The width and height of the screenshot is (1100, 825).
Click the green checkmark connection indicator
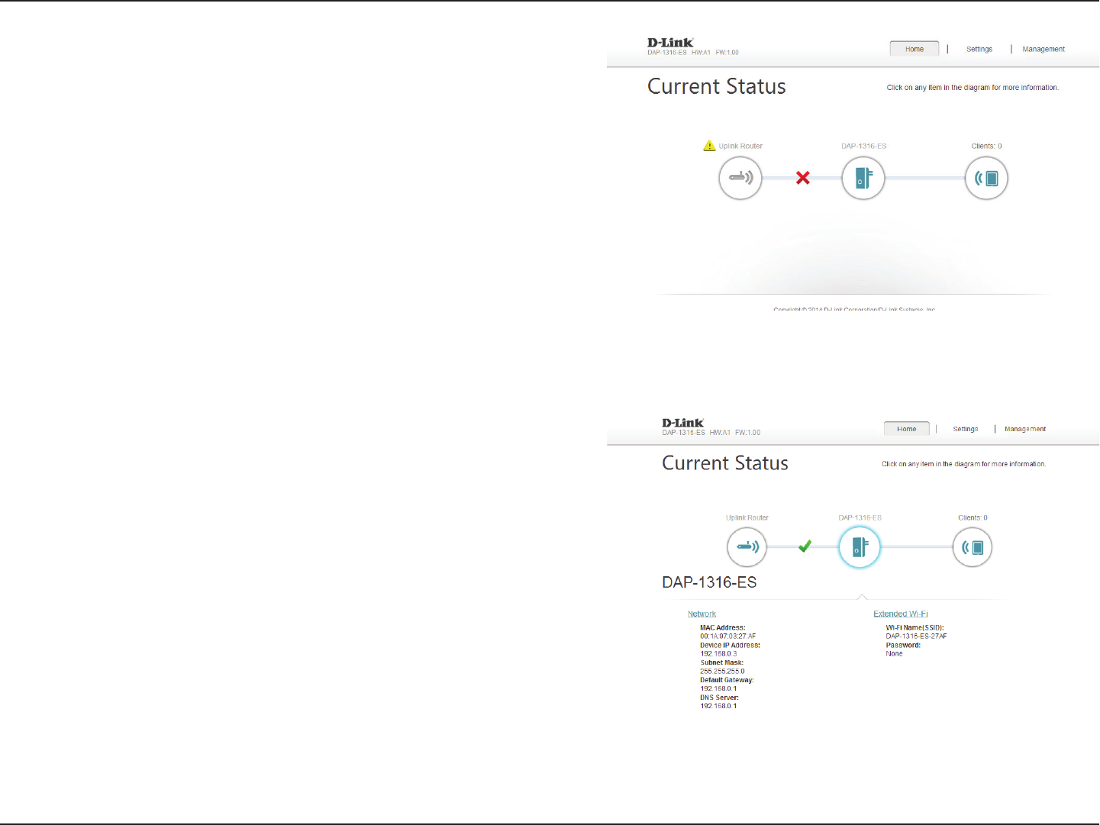pos(805,546)
